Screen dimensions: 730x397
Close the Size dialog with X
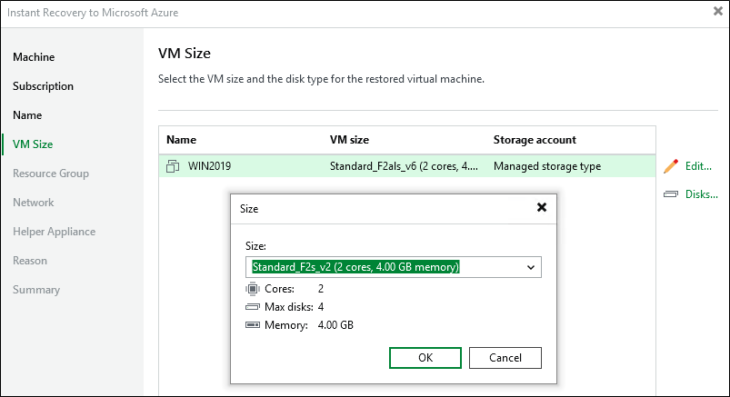[542, 207]
